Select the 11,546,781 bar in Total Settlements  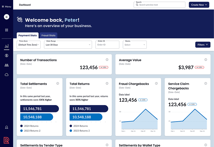pyautogui.click(x=39, y=109)
